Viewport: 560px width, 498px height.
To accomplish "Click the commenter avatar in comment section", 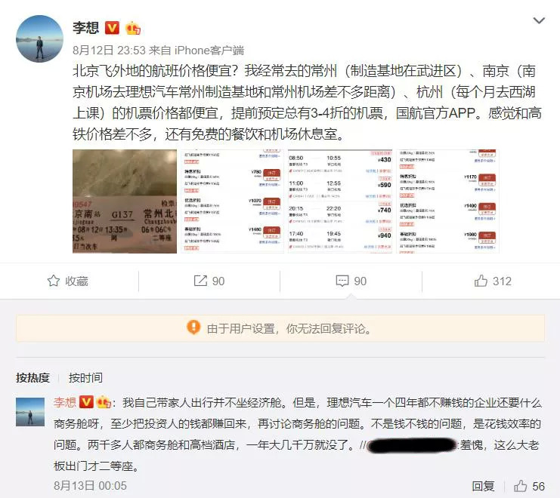I will (30, 412).
